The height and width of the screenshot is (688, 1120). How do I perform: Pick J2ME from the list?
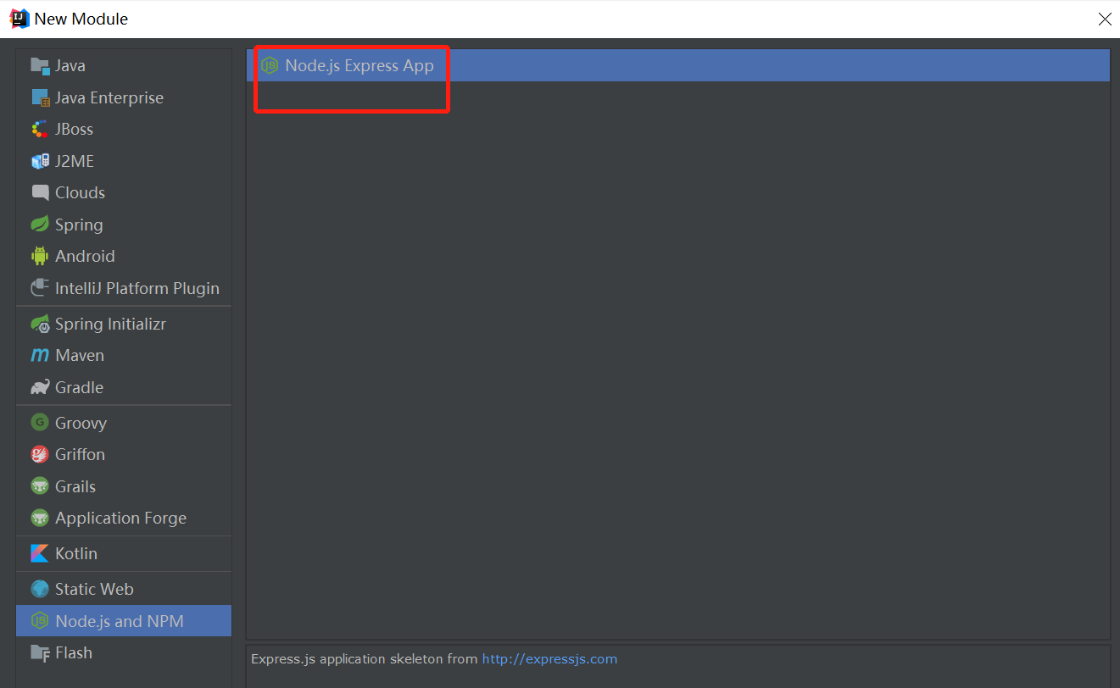[124, 161]
